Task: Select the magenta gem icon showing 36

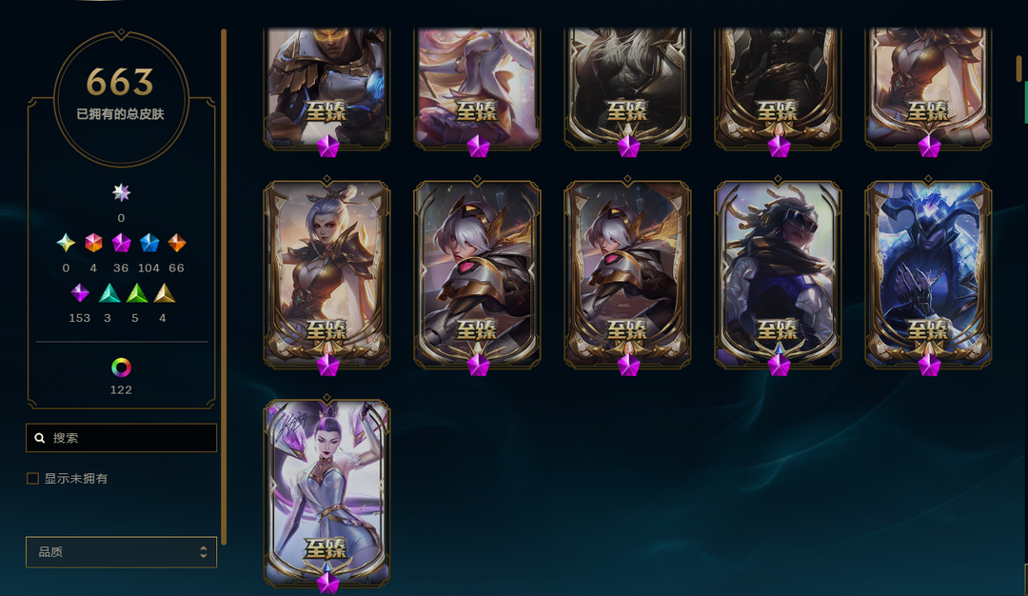Action: click(x=121, y=243)
